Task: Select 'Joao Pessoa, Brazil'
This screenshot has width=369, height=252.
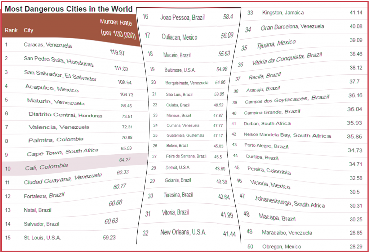Action: pos(182,17)
